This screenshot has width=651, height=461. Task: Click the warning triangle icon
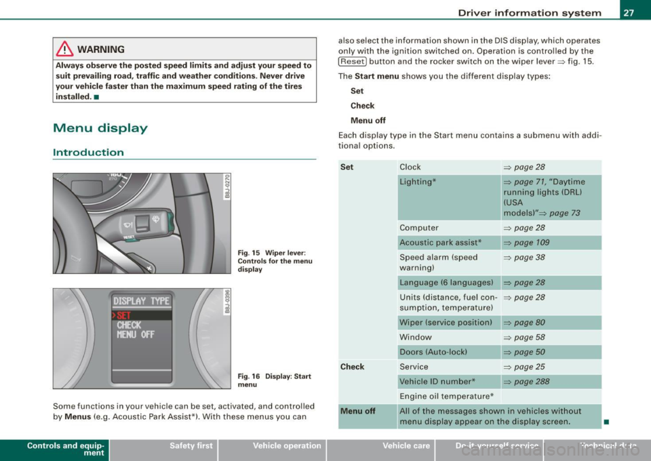64,49
